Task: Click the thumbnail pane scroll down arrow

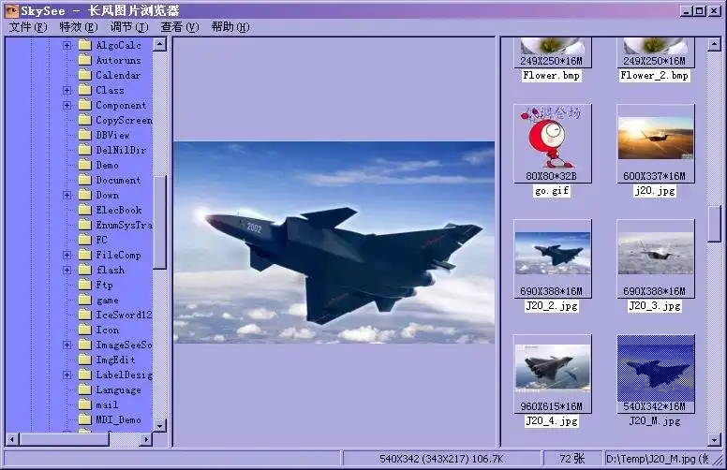Action: coord(714,439)
